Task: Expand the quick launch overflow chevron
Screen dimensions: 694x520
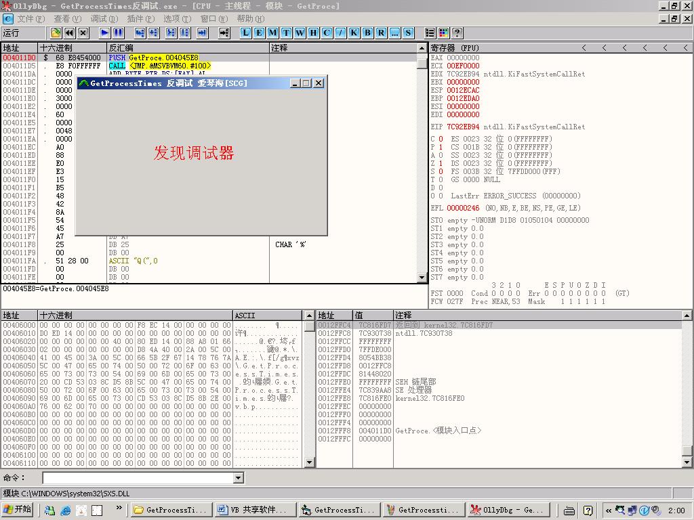Action: [x=119, y=508]
